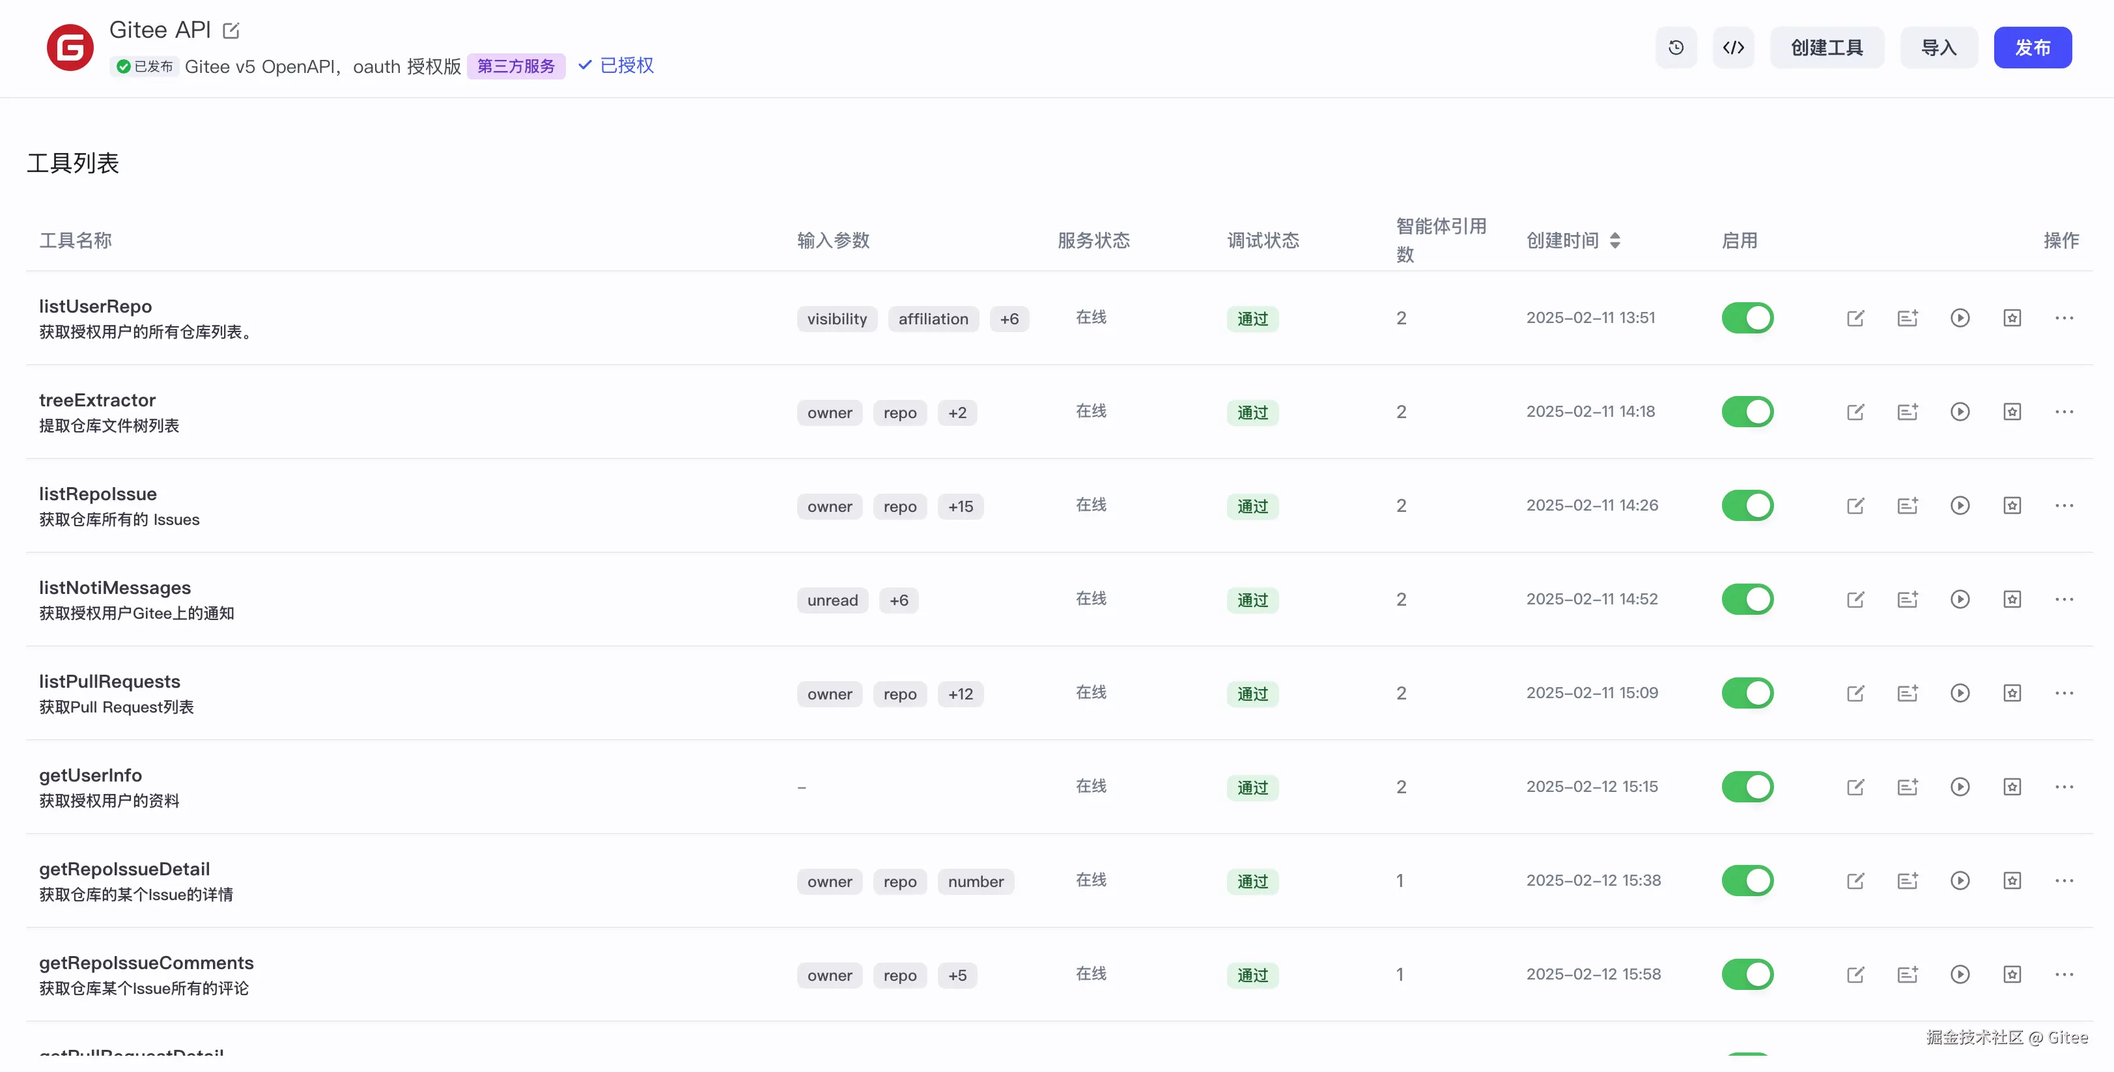This screenshot has height=1072, width=2114.
Task: Click the 创建工具 button
Action: click(1826, 48)
